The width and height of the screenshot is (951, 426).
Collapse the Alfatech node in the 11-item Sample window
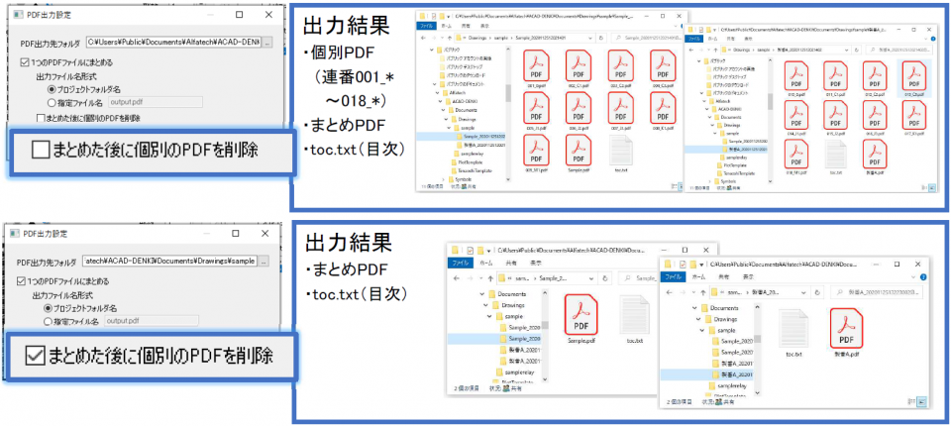(436, 93)
